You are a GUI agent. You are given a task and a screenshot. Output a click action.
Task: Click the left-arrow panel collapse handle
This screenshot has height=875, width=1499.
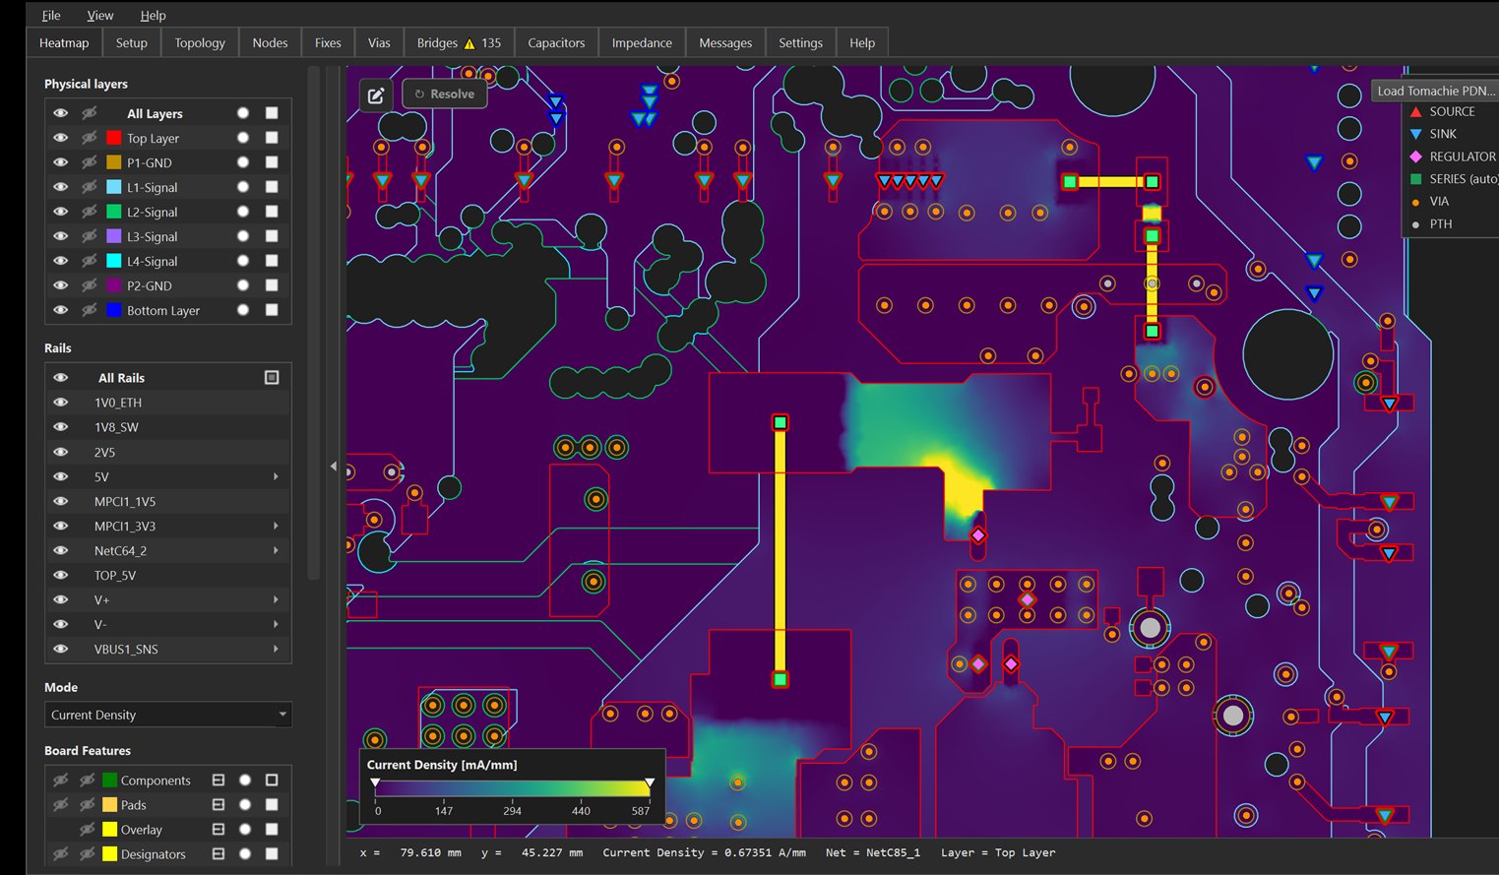pos(333,467)
